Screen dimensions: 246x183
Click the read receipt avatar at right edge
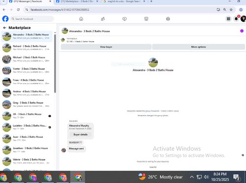tap(243, 155)
